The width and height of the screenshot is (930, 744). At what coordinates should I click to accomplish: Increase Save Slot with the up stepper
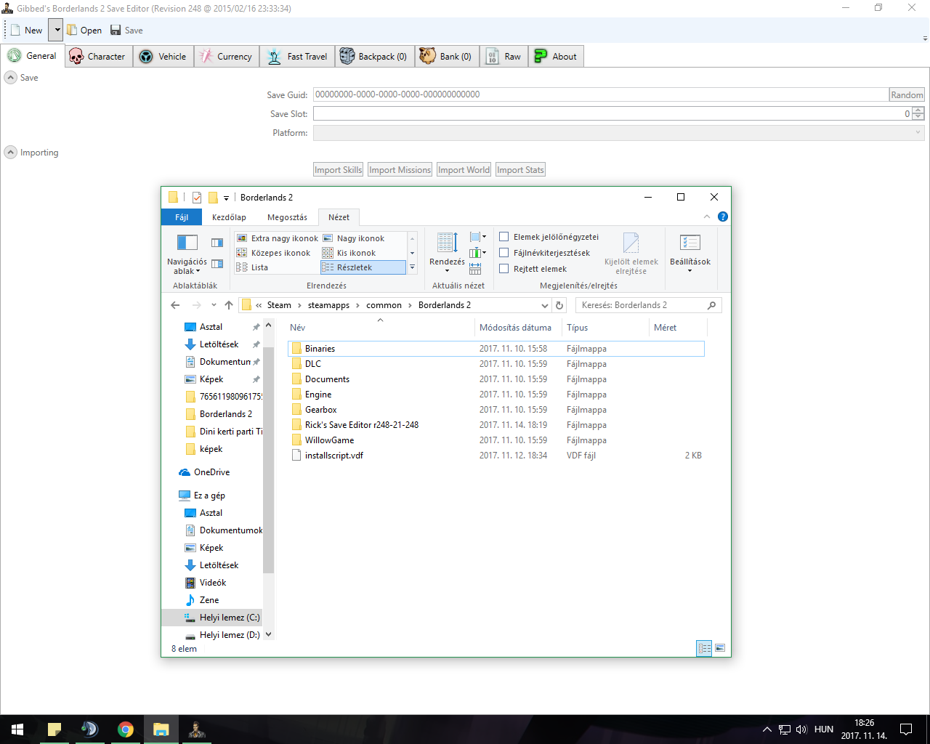tap(918, 110)
